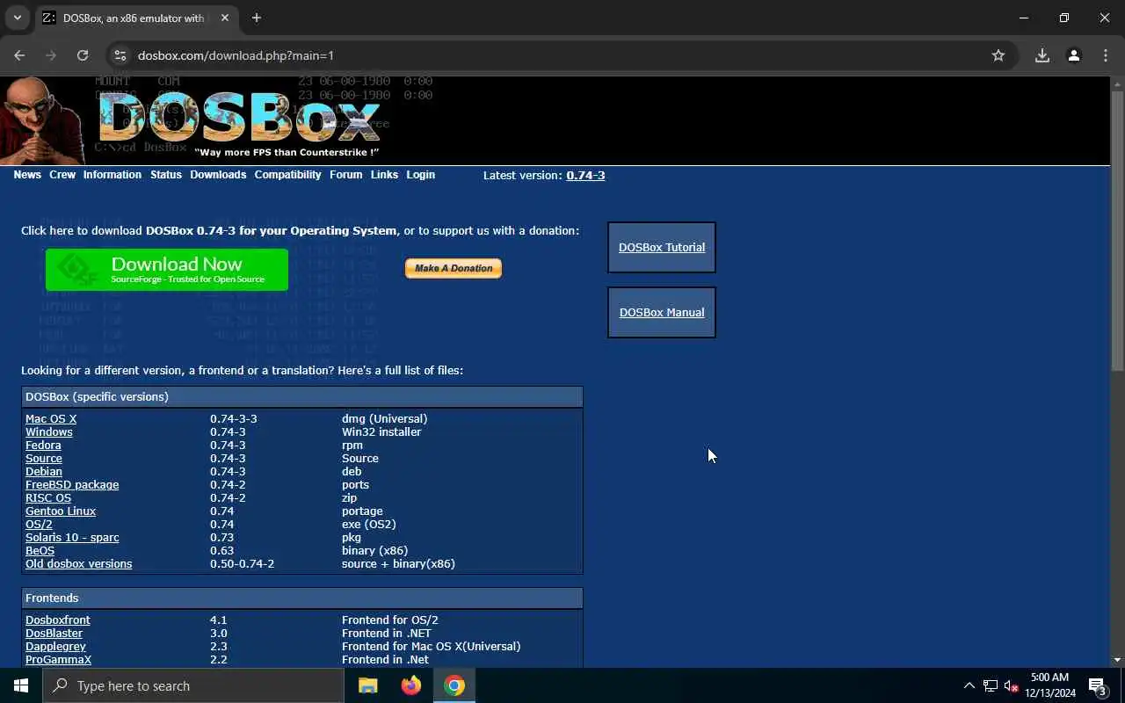The width and height of the screenshot is (1125, 703).
Task: Click the 'Win32 installer' text
Action: pos(381,432)
